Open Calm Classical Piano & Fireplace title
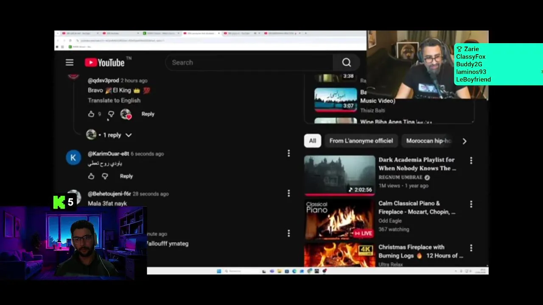 pos(417,208)
